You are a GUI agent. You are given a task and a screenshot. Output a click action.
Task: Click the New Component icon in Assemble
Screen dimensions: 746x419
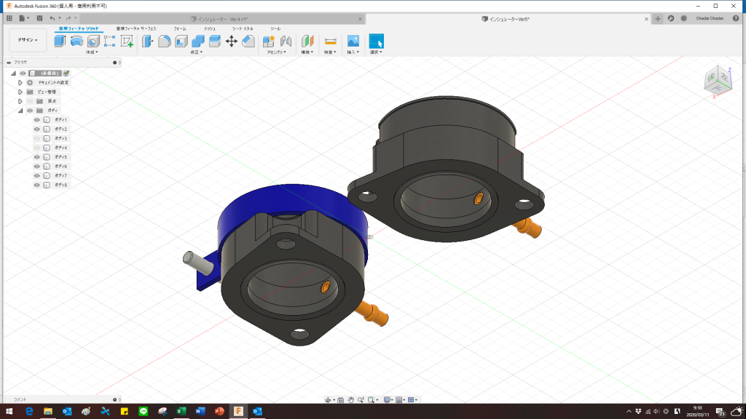269,41
